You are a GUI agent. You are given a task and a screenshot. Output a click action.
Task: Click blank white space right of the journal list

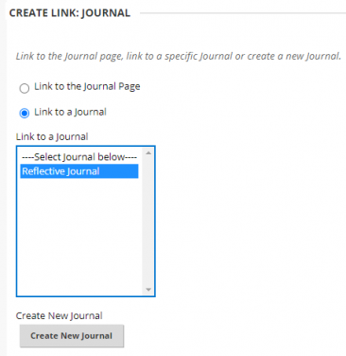point(249,221)
